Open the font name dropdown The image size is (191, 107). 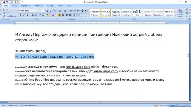[x=38, y=11]
